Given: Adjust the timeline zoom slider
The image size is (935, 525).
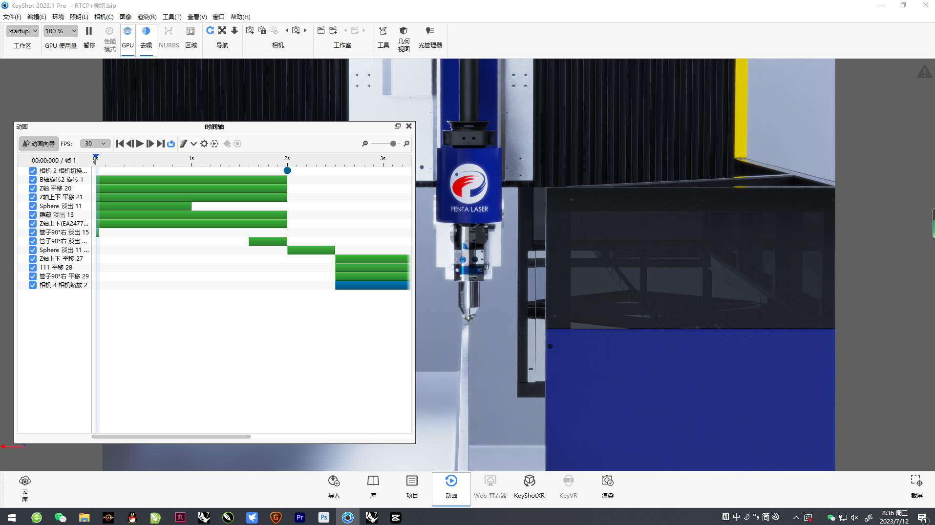Looking at the screenshot, I should pos(393,143).
